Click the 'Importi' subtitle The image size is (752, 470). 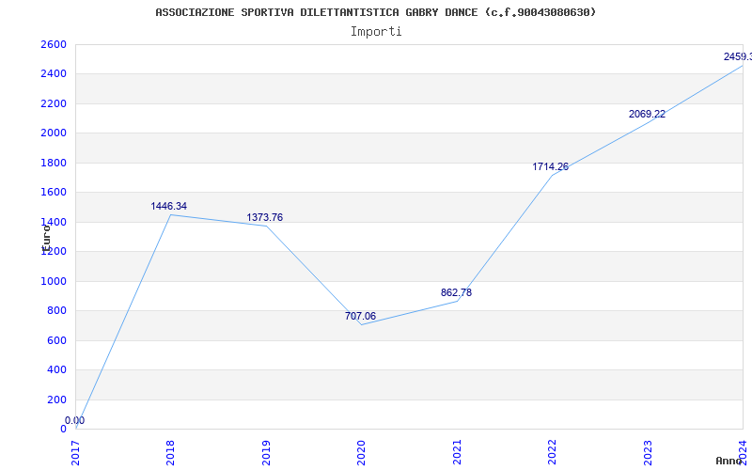coord(376,32)
